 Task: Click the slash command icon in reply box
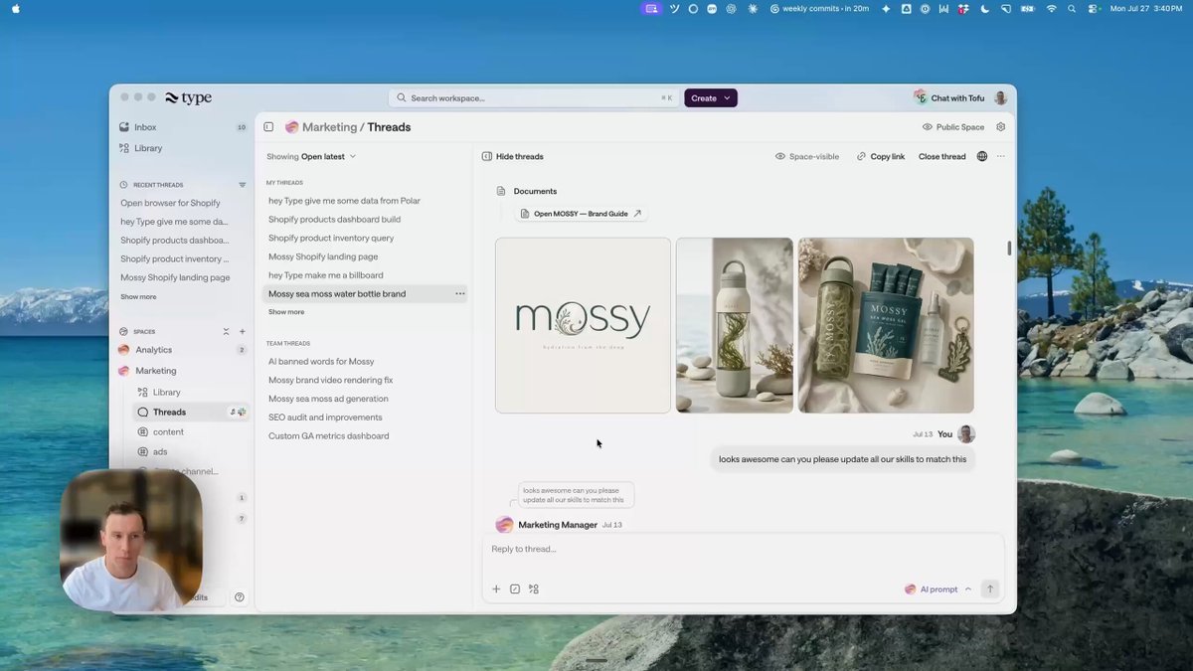515,589
